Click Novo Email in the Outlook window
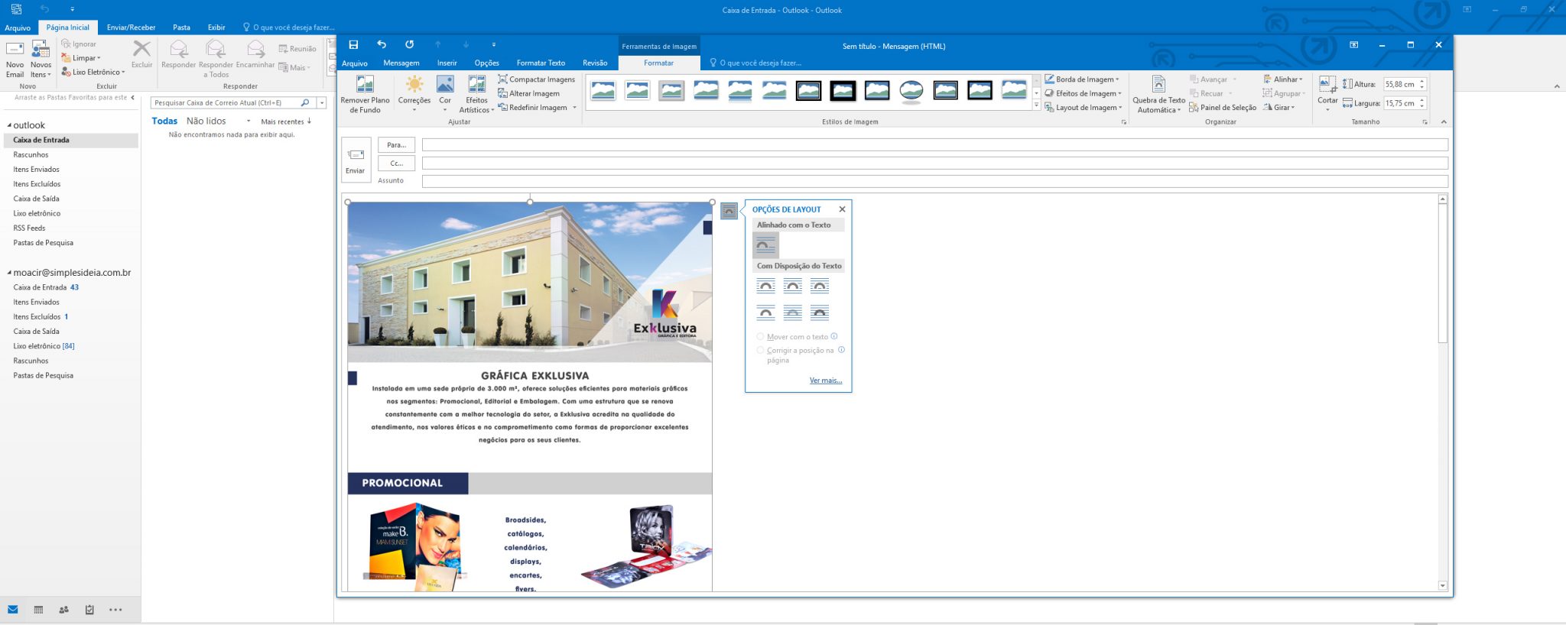Viewport: 1566px width, 625px height. tap(15, 60)
